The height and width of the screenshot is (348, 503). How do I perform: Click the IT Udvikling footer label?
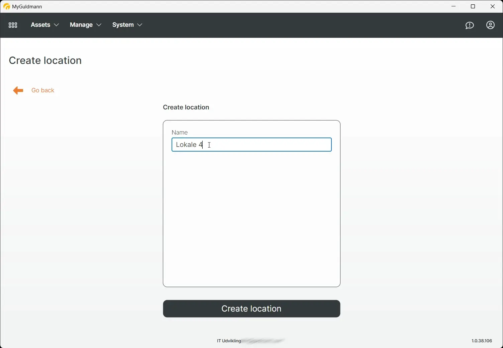pos(228,341)
